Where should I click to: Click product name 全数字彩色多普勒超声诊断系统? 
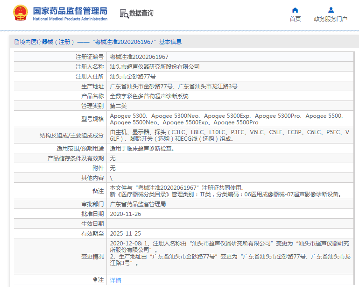click(149, 96)
